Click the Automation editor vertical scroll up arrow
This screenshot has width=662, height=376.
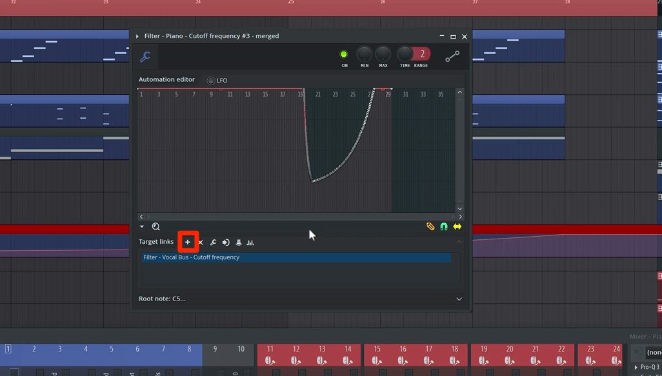point(460,92)
